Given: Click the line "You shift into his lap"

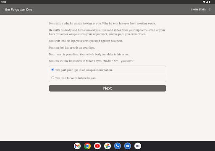Looking at the screenshot, I should (86, 41).
